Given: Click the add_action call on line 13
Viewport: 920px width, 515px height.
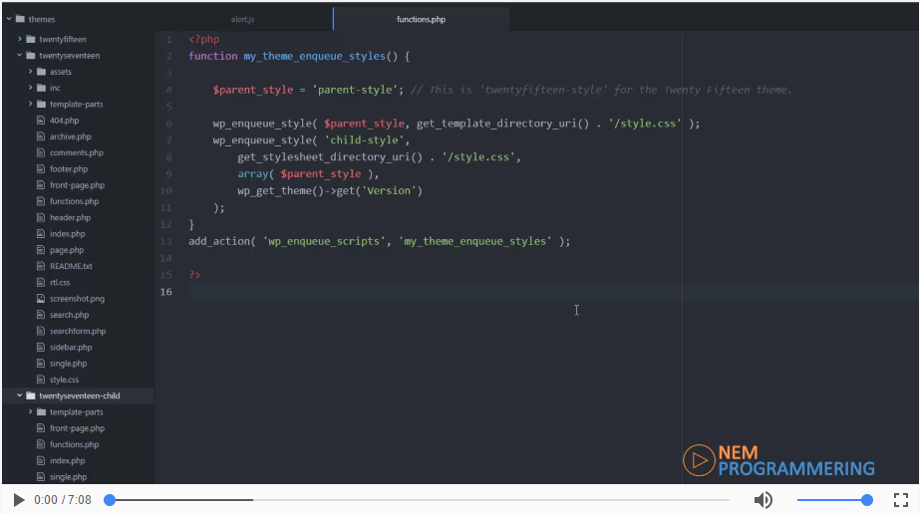Looking at the screenshot, I should pos(219,241).
